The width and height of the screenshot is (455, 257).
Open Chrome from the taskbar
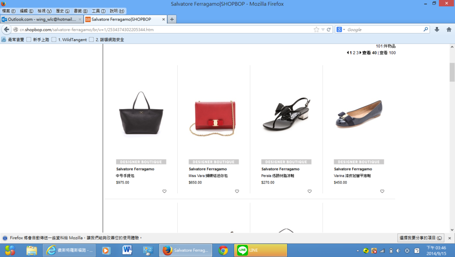[x=223, y=250]
